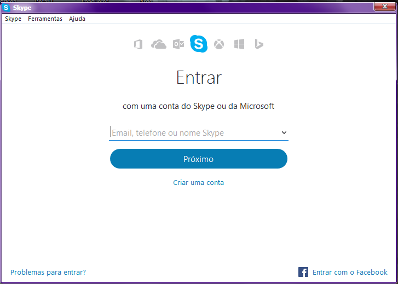
Task: Click the Bing icon
Action: 259,44
